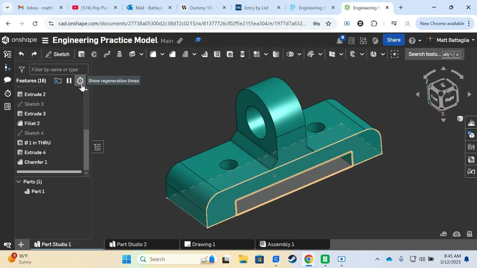Screen dimensions: 477x268
Task: Click the Sketch button
Action: point(57,54)
